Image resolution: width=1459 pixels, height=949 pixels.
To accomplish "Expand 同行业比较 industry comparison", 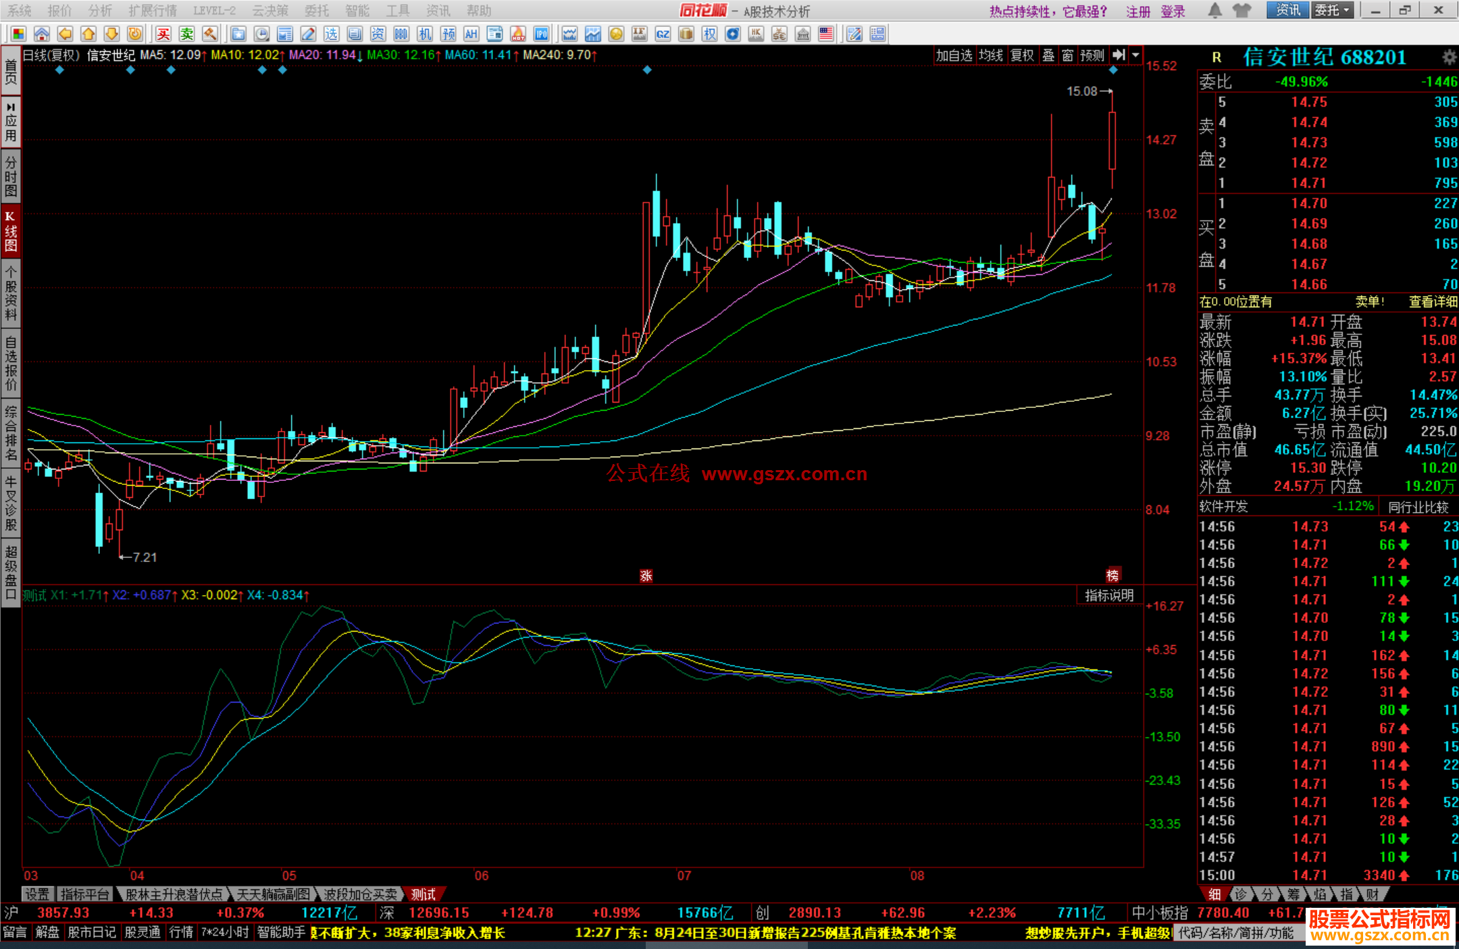I will tap(1418, 507).
